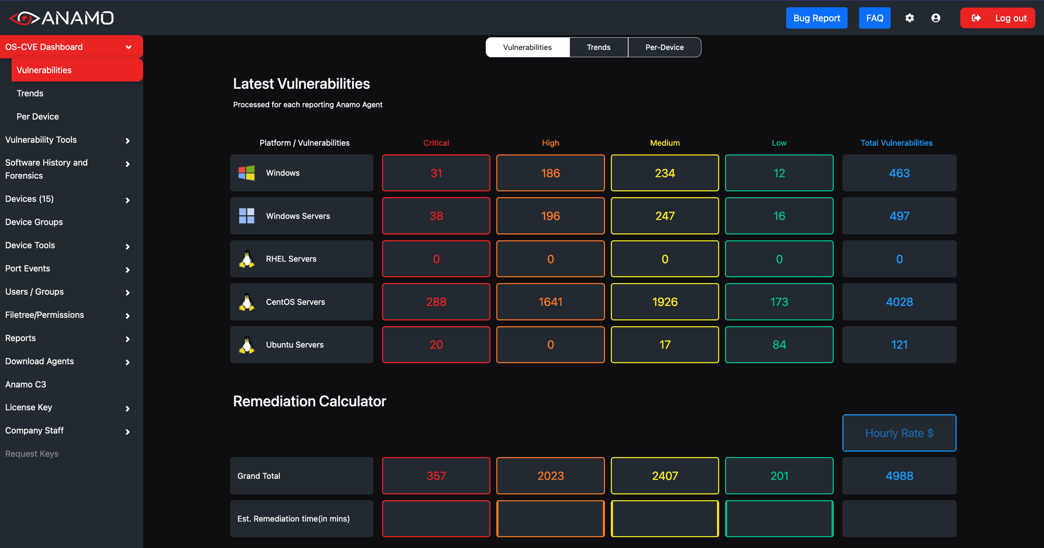The image size is (1044, 548).
Task: Click Windows Servers total 497
Action: [x=899, y=216]
